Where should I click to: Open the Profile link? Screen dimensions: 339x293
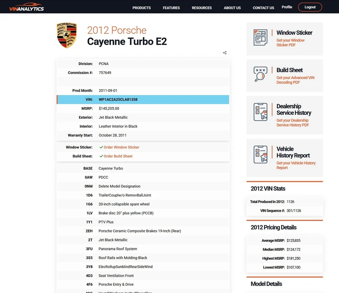(287, 7)
